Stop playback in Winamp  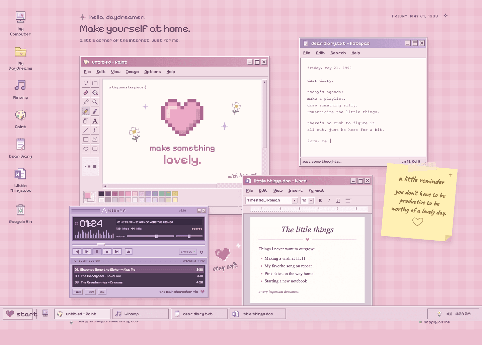point(107,252)
